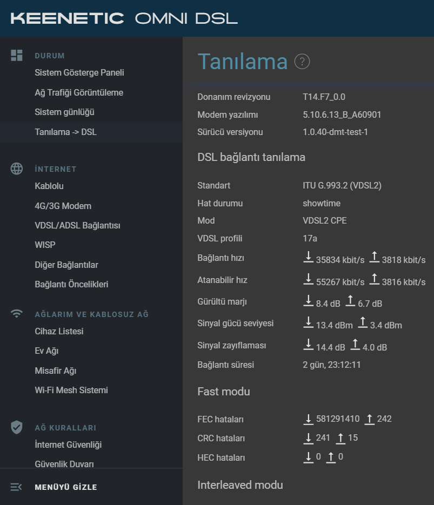
Task: Click the download arrow beside 13.4 dBm
Action: click(309, 322)
